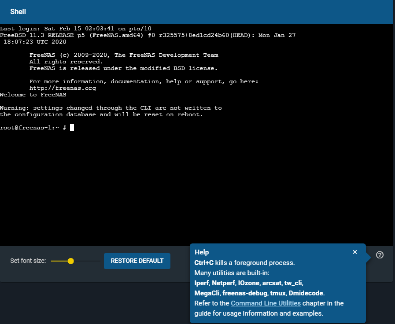
Task: Click the 'Ctrl+C kills a foreground process' text
Action: (x=244, y=263)
